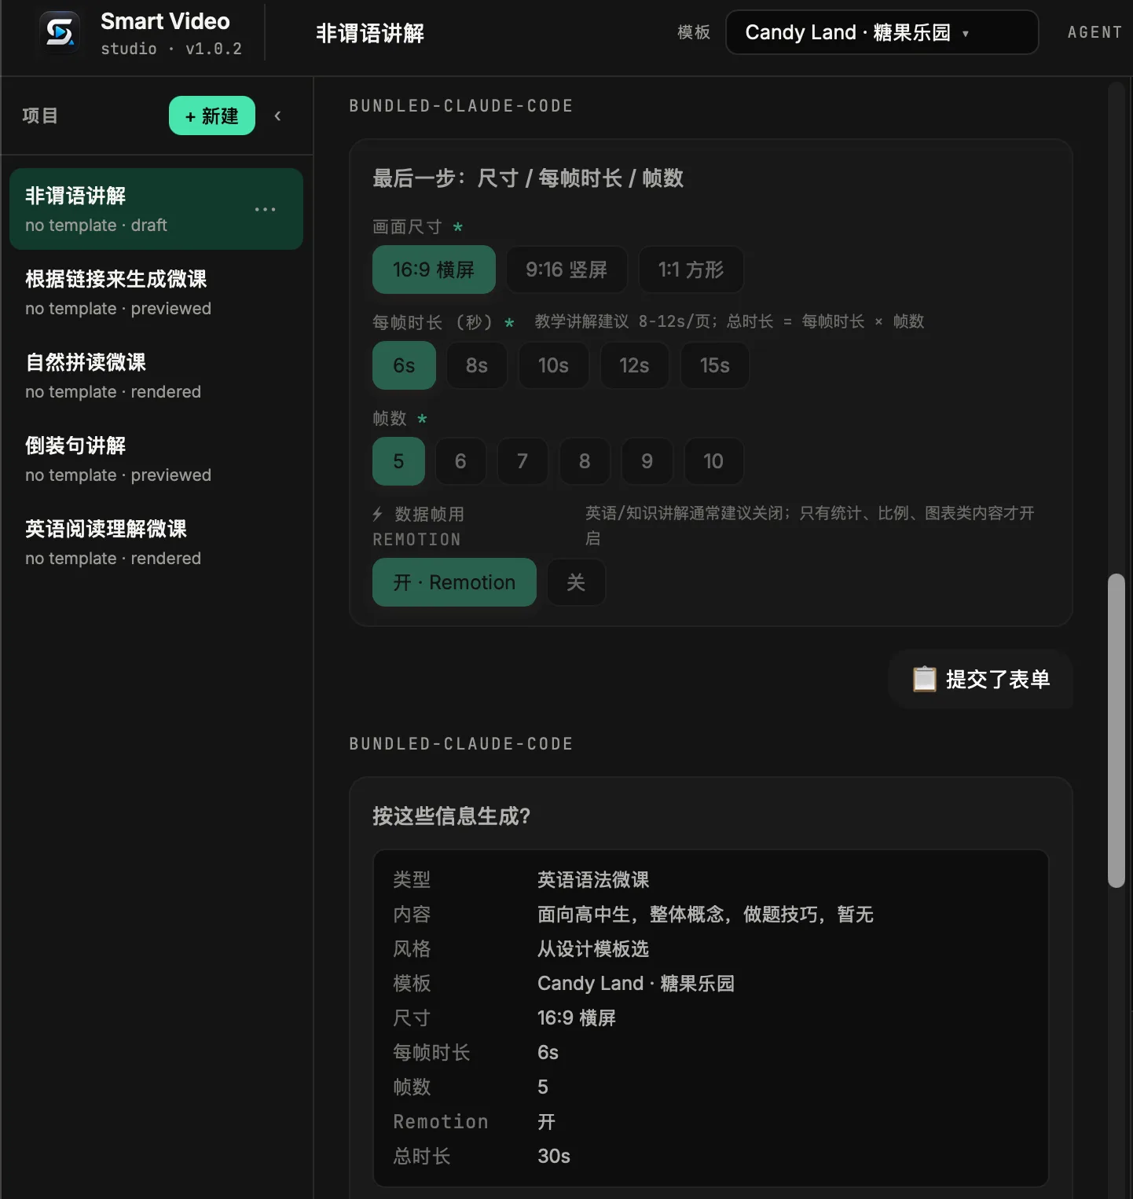
Task: Open the 根据链接来生成微课 project
Action: [x=156, y=292]
